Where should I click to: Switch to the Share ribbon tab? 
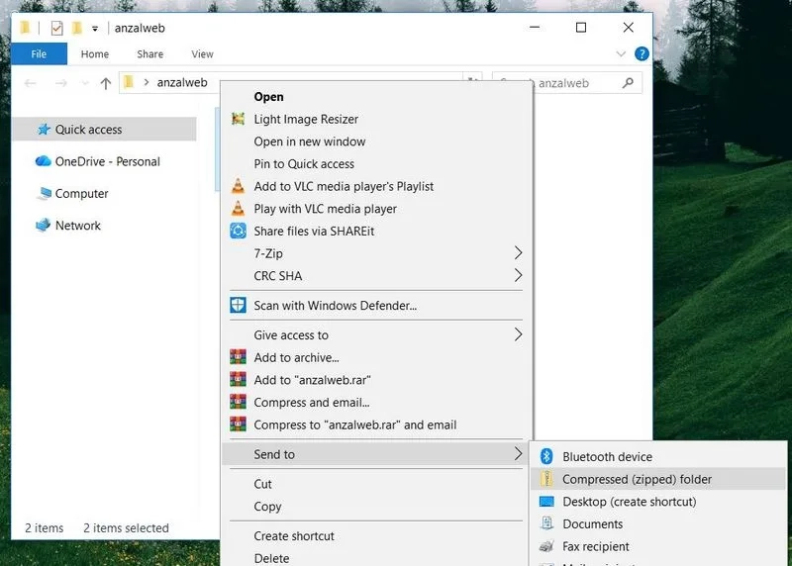pyautogui.click(x=150, y=54)
